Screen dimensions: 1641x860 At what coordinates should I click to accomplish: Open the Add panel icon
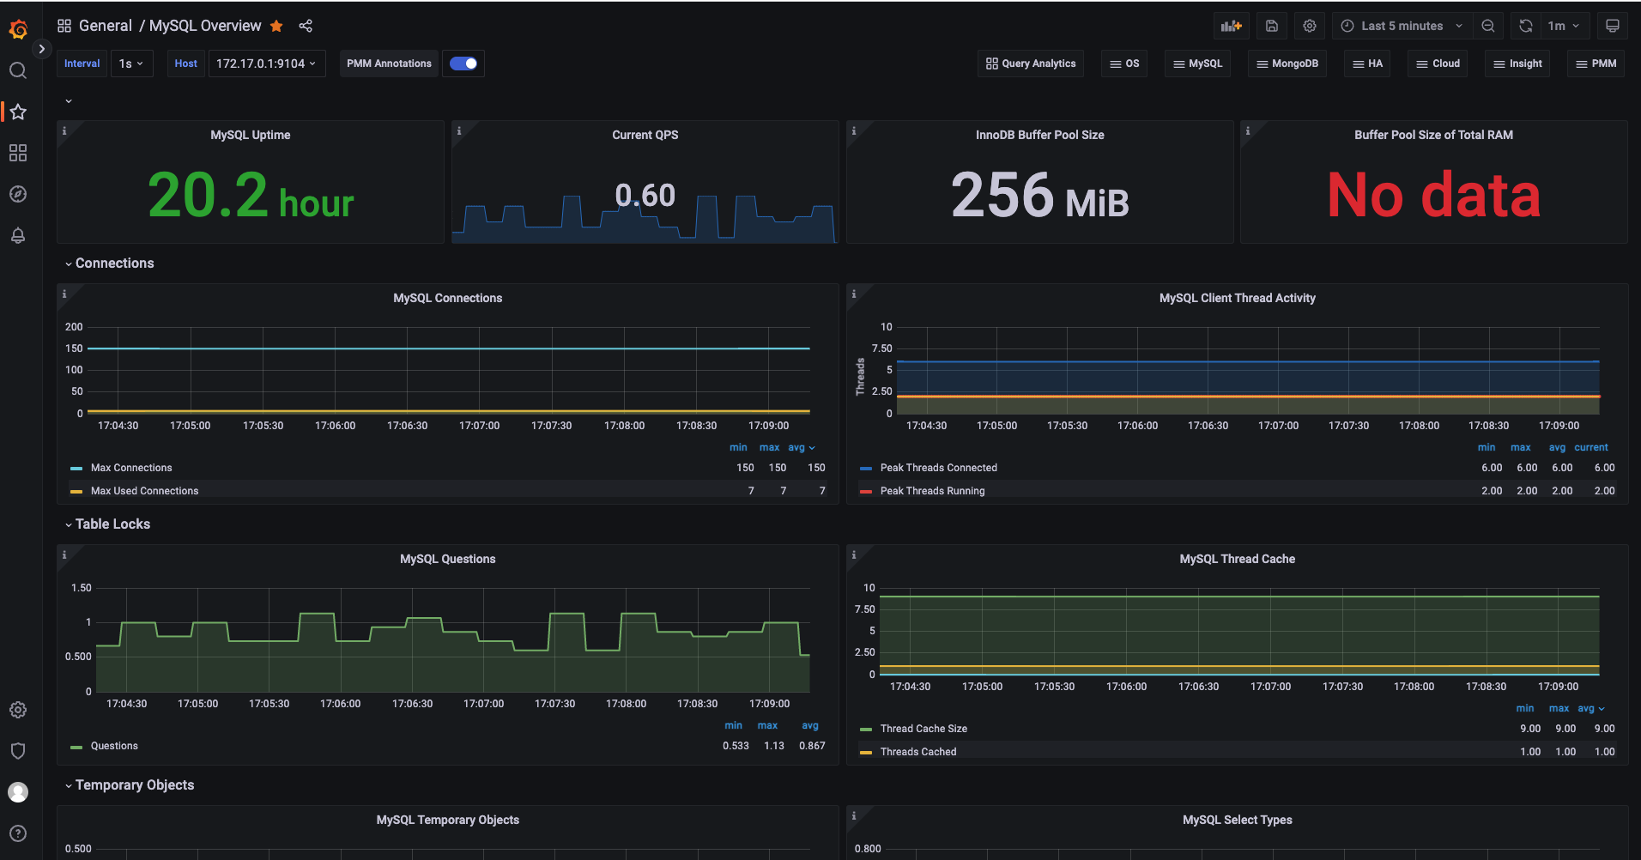coord(1232,26)
